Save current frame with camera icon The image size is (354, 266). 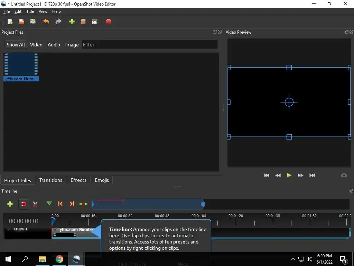344,175
